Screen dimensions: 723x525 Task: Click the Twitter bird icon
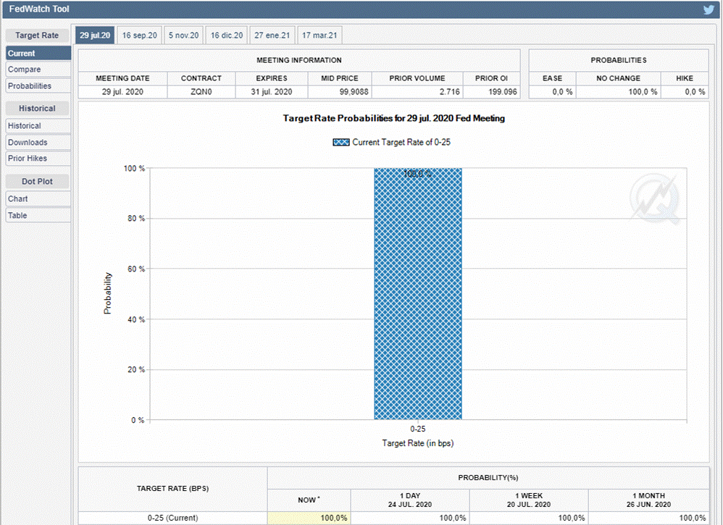709,9
